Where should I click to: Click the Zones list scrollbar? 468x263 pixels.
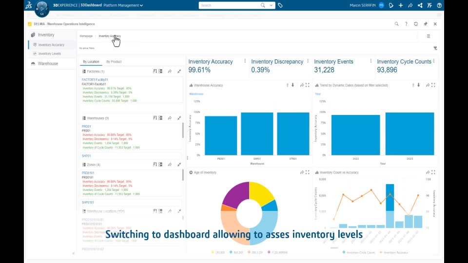183,175
